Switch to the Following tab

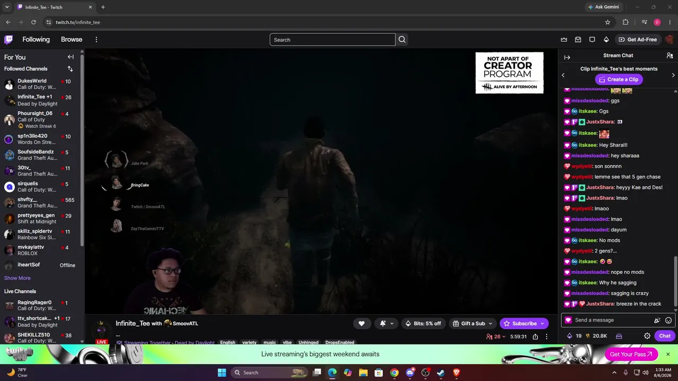pos(36,40)
